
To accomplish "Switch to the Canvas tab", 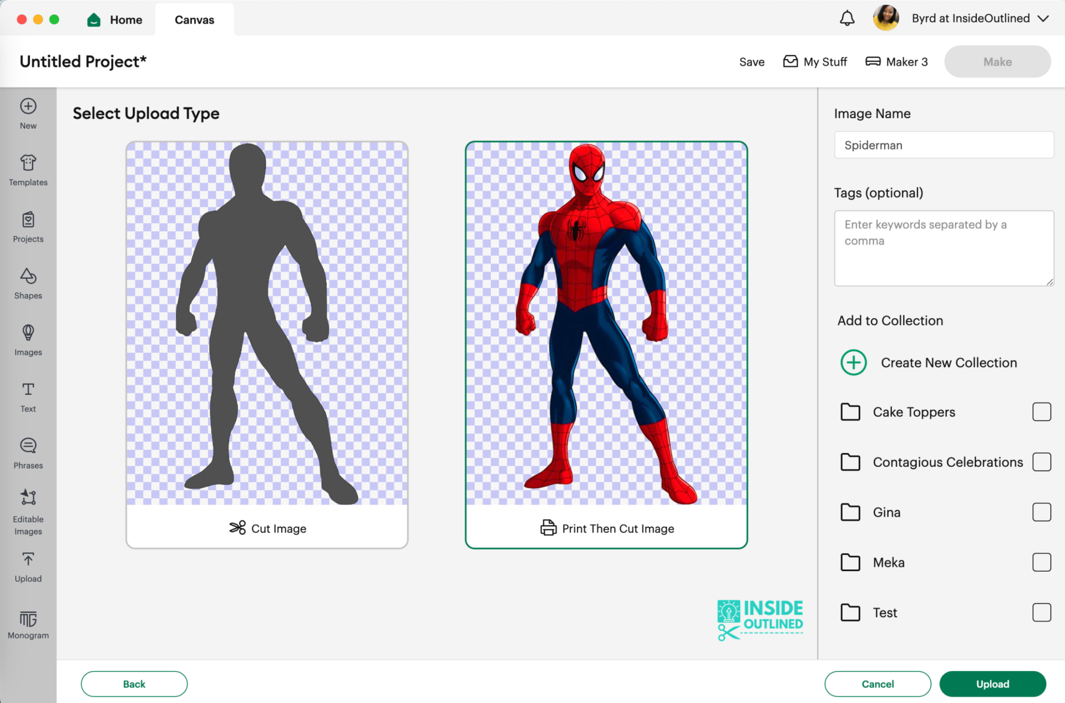I will (x=194, y=19).
